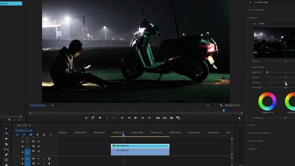Viewport: 295px width, 166px height.
Task: Enable voice-over record on A1
Action: point(49,159)
